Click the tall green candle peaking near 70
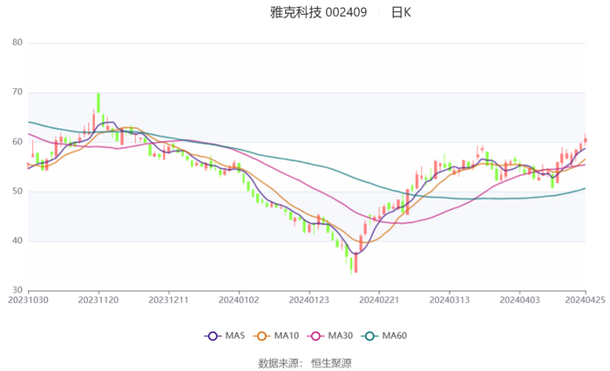The height and width of the screenshot is (371, 610). [98, 104]
